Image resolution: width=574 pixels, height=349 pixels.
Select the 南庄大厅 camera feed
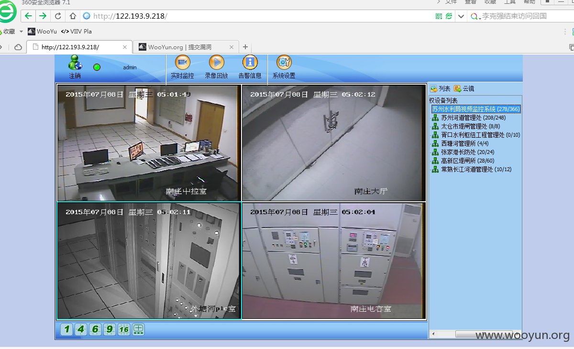click(333, 143)
